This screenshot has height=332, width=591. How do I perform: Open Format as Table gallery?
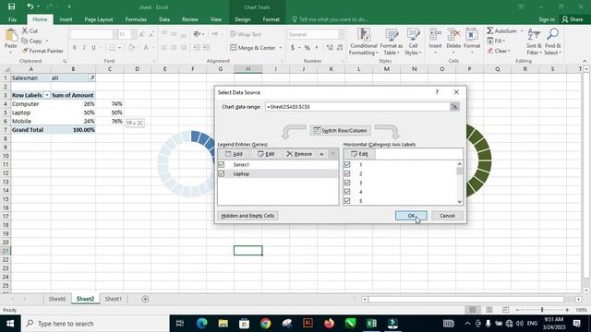[x=392, y=41]
